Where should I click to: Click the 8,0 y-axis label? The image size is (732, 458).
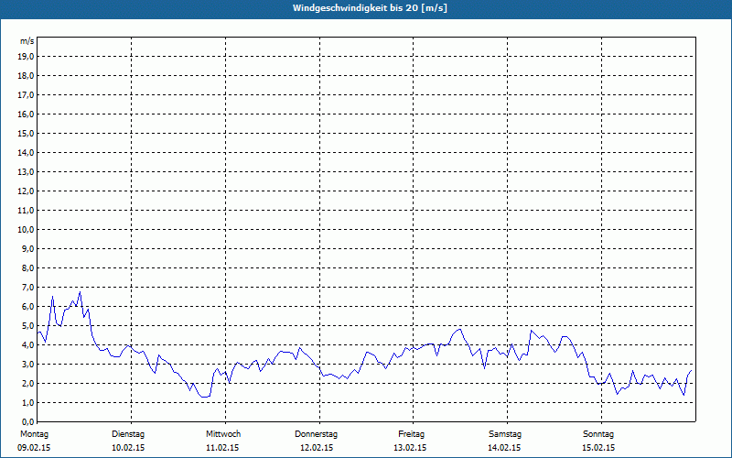tap(27, 267)
